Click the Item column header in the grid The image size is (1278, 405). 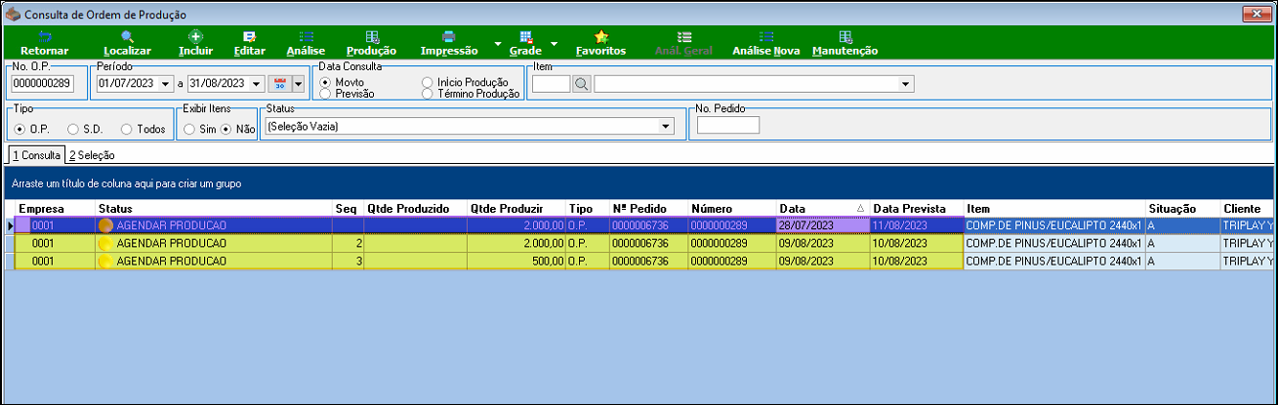coord(1054,209)
